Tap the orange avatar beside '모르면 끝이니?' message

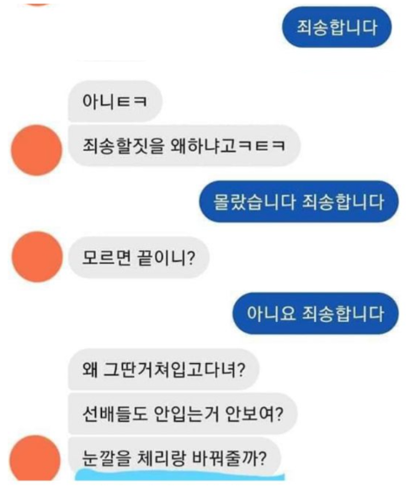click(37, 257)
